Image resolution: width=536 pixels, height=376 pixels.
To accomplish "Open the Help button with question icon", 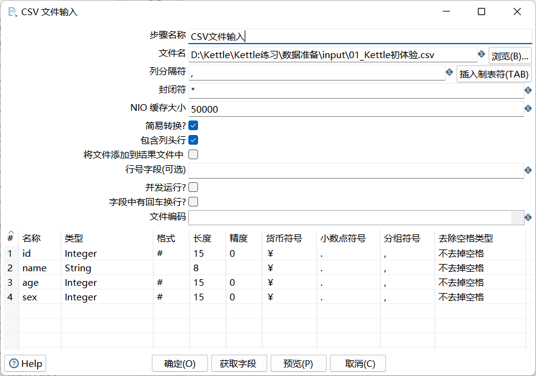I will (25, 363).
